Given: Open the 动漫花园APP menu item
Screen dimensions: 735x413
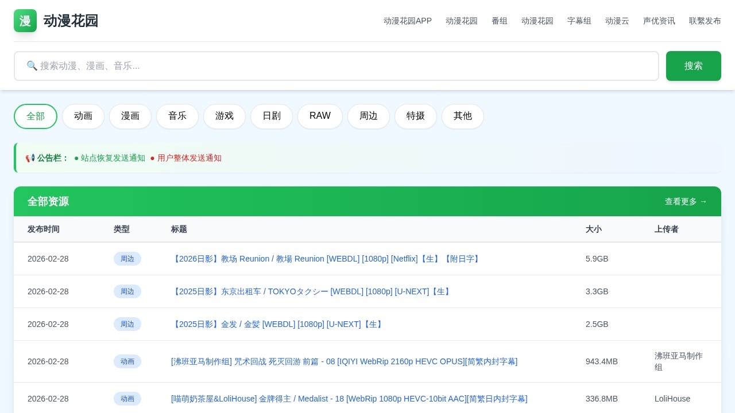Looking at the screenshot, I should click(x=408, y=21).
